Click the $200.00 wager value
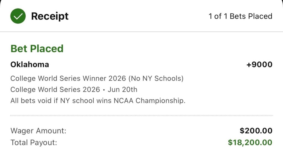The height and width of the screenshot is (153, 283). pos(256,131)
